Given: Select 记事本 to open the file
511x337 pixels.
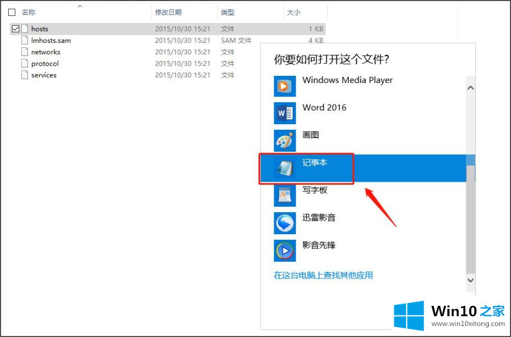Looking at the screenshot, I should coord(363,168).
